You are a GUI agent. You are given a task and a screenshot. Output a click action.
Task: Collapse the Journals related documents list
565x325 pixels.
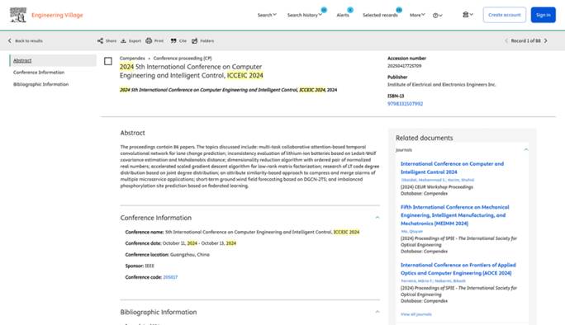click(x=526, y=150)
